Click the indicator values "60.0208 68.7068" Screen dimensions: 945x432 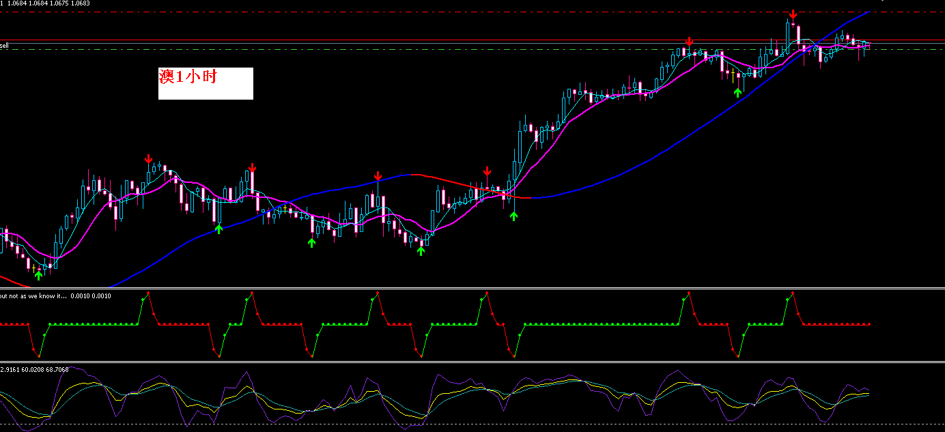coord(45,369)
